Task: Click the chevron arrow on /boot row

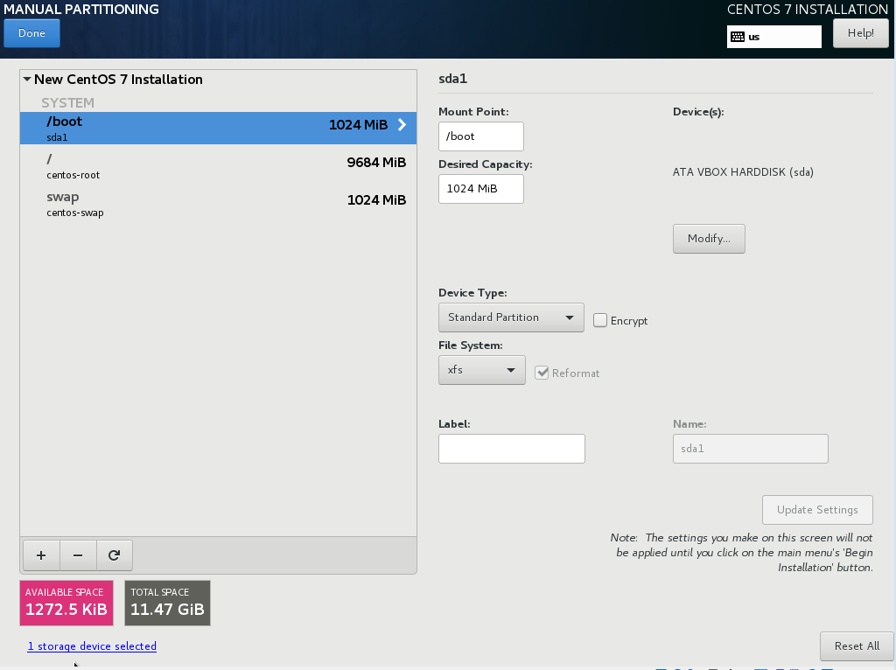Action: (402, 125)
